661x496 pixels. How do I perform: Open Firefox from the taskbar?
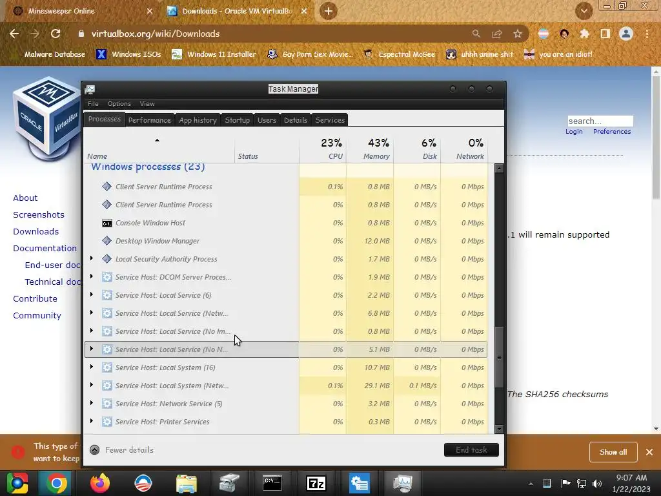[x=100, y=483]
